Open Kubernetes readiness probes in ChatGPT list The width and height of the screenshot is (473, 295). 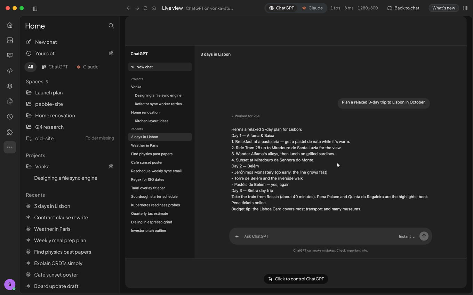(160, 205)
